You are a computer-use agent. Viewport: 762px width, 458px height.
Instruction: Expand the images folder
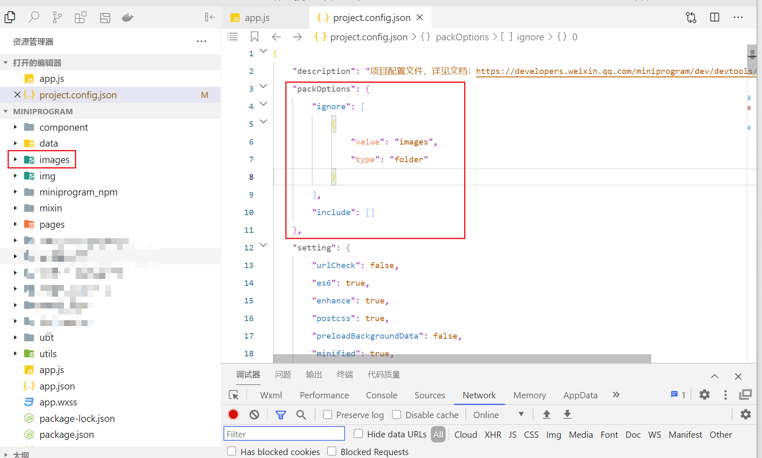pyautogui.click(x=15, y=160)
